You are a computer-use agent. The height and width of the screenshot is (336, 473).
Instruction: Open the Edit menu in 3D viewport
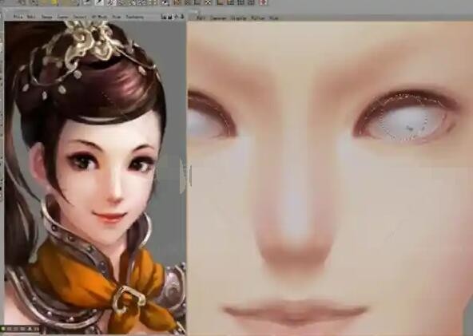[201, 18]
